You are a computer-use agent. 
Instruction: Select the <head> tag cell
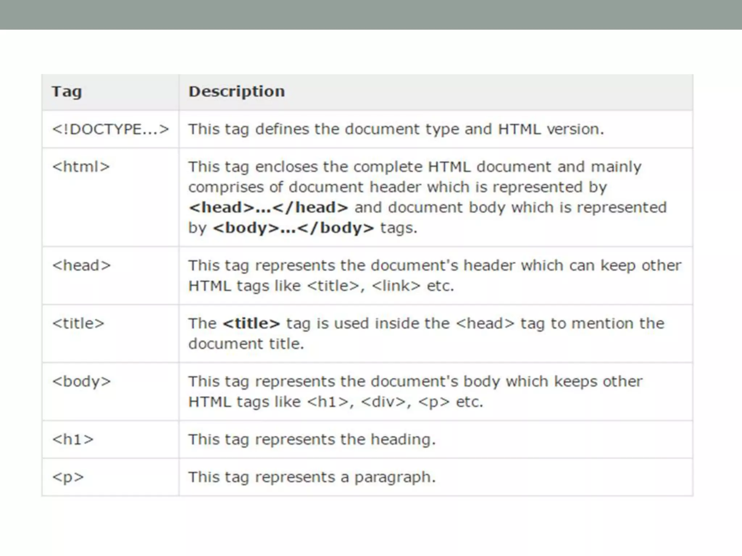click(82, 266)
